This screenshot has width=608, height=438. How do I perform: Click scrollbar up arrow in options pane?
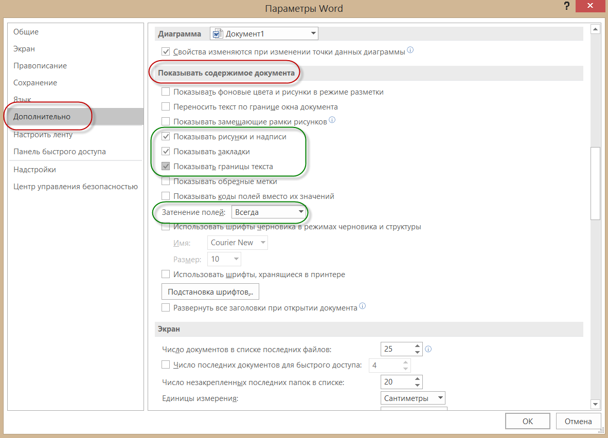(595, 29)
